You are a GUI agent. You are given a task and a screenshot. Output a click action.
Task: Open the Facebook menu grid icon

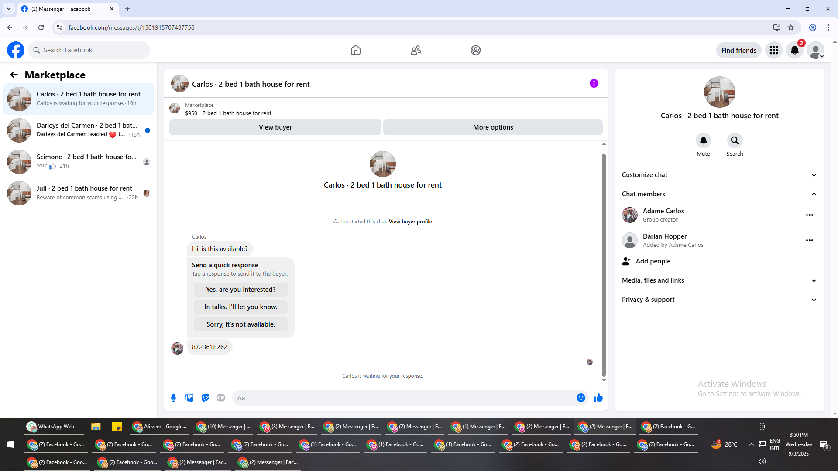(x=774, y=50)
